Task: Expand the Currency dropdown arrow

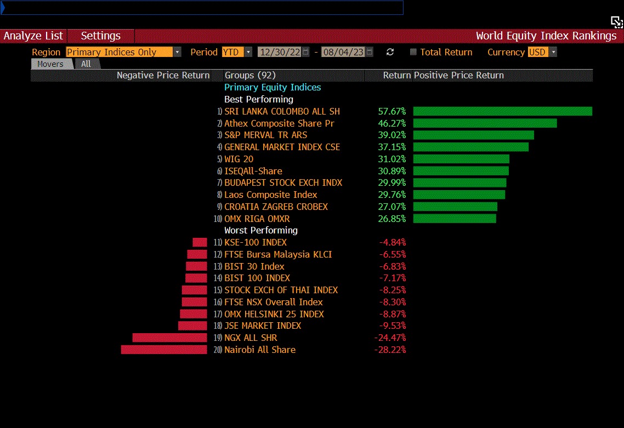Action: click(553, 52)
